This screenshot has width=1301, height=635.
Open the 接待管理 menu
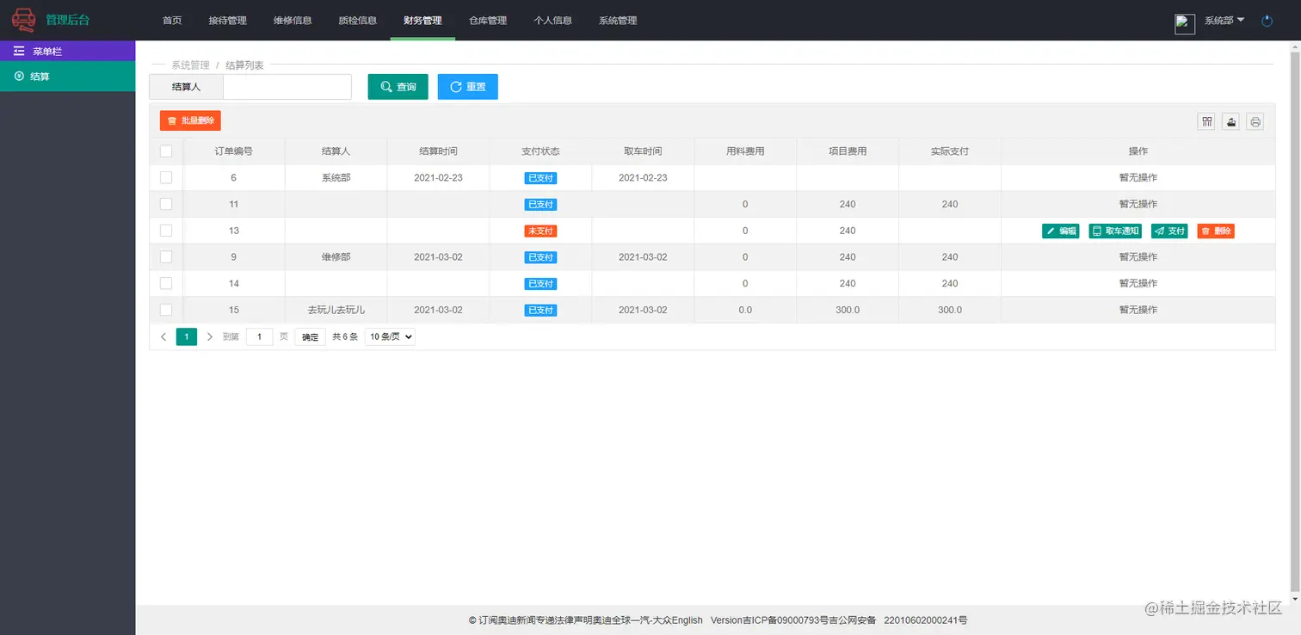[x=227, y=21]
